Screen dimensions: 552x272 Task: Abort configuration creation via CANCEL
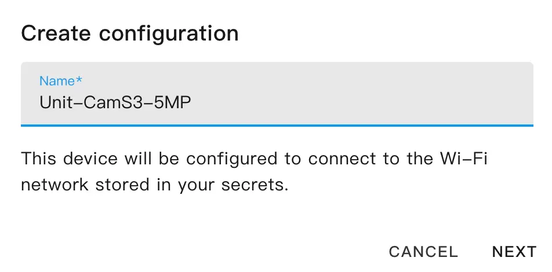click(x=423, y=252)
